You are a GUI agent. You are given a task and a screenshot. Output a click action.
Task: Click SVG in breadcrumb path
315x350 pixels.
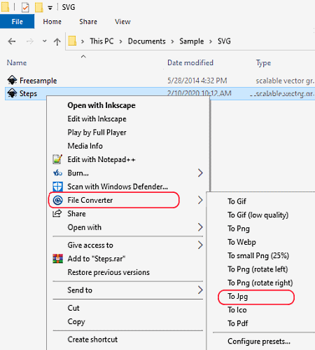tap(224, 41)
